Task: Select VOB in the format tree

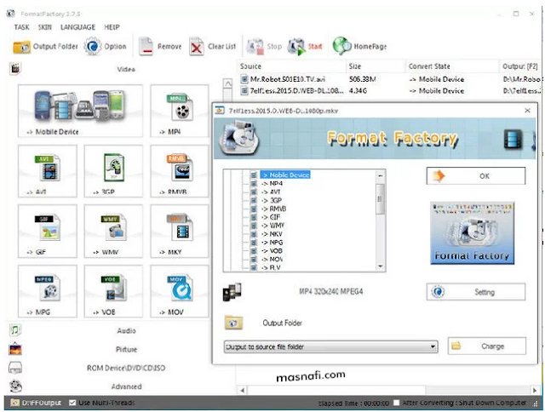Action: (x=272, y=251)
